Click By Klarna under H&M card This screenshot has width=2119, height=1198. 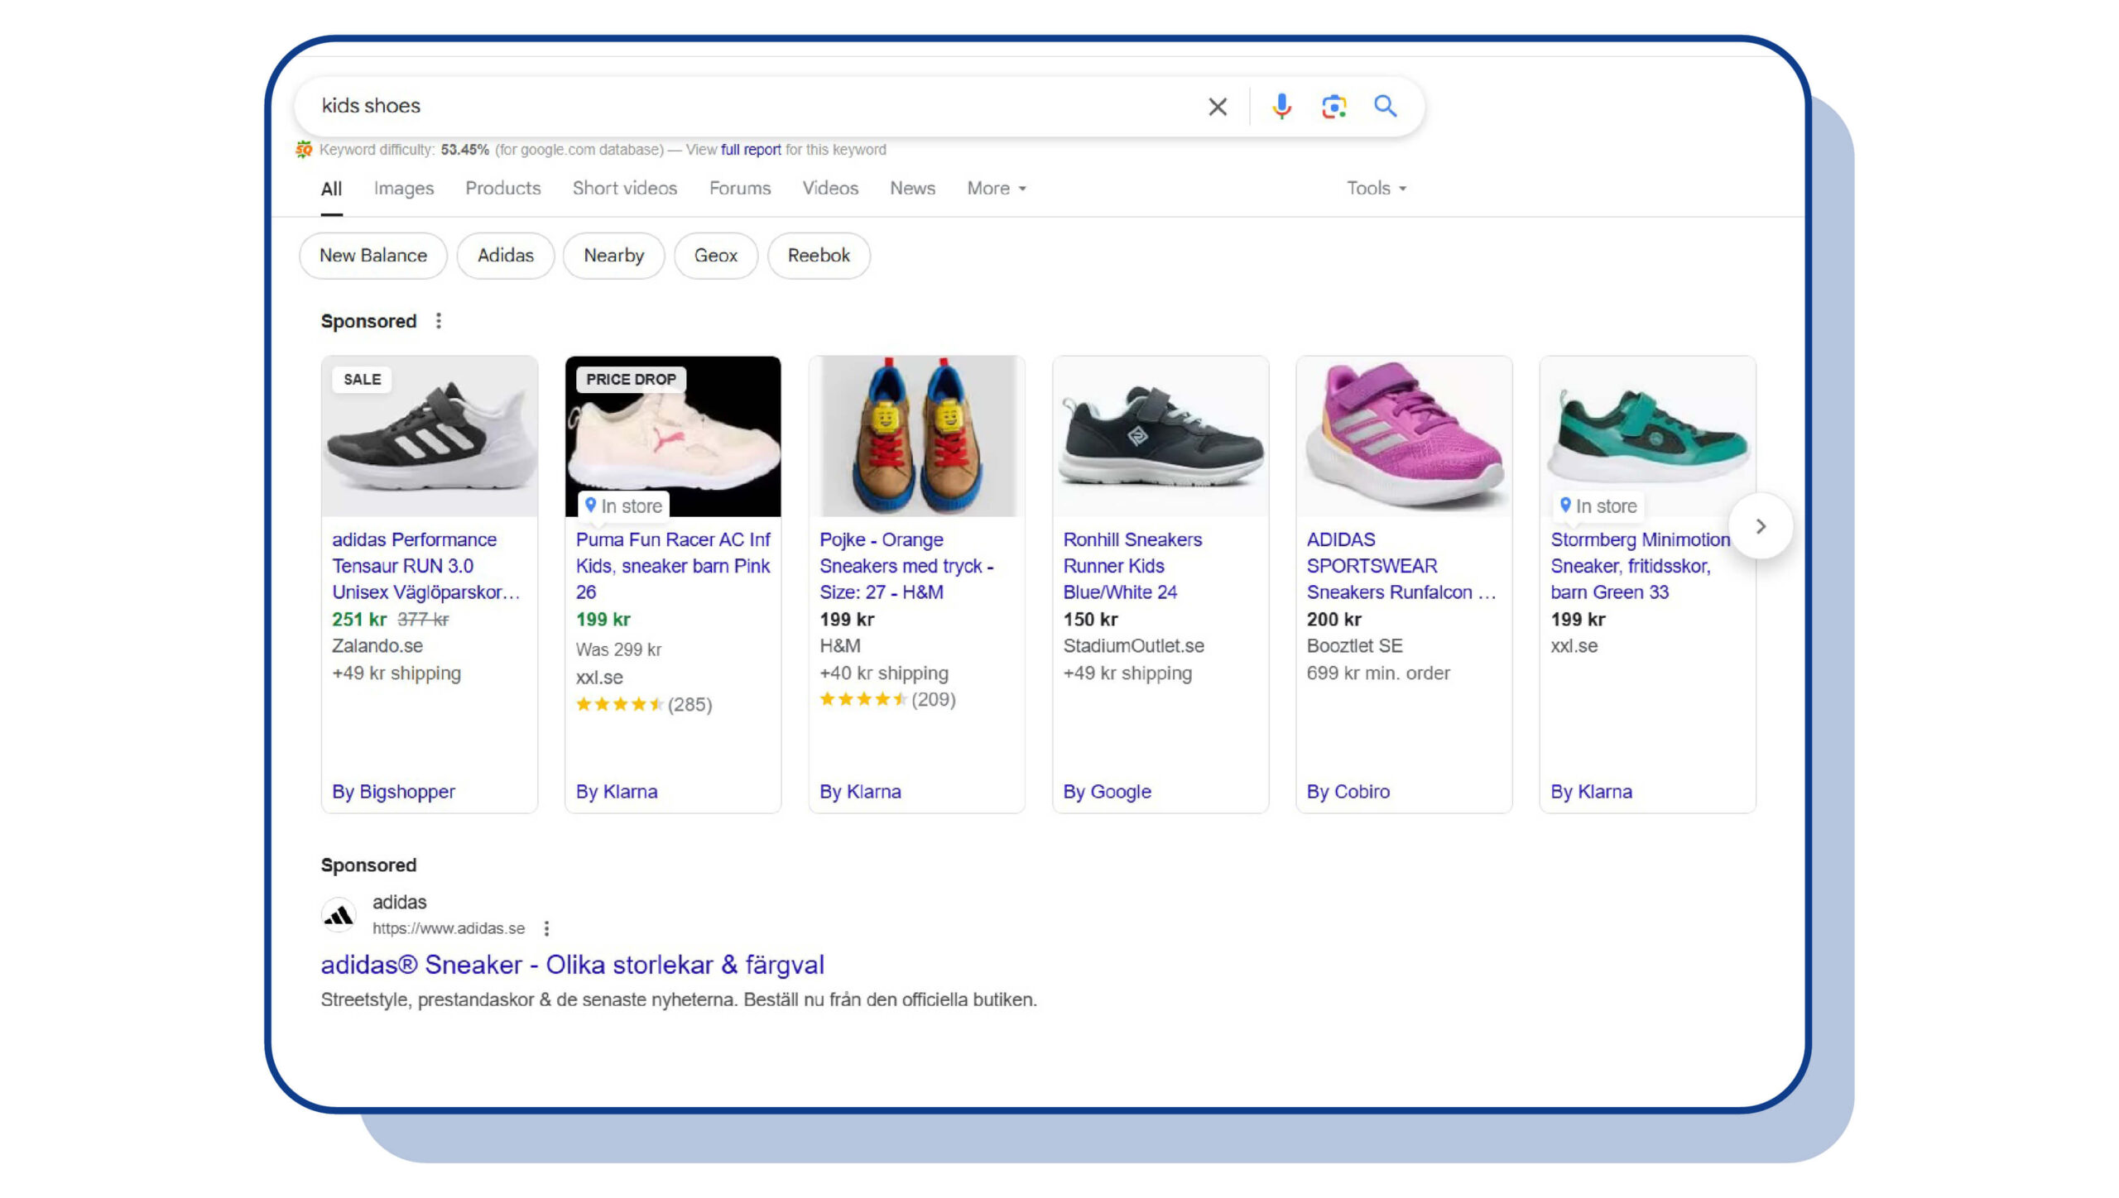tap(860, 792)
